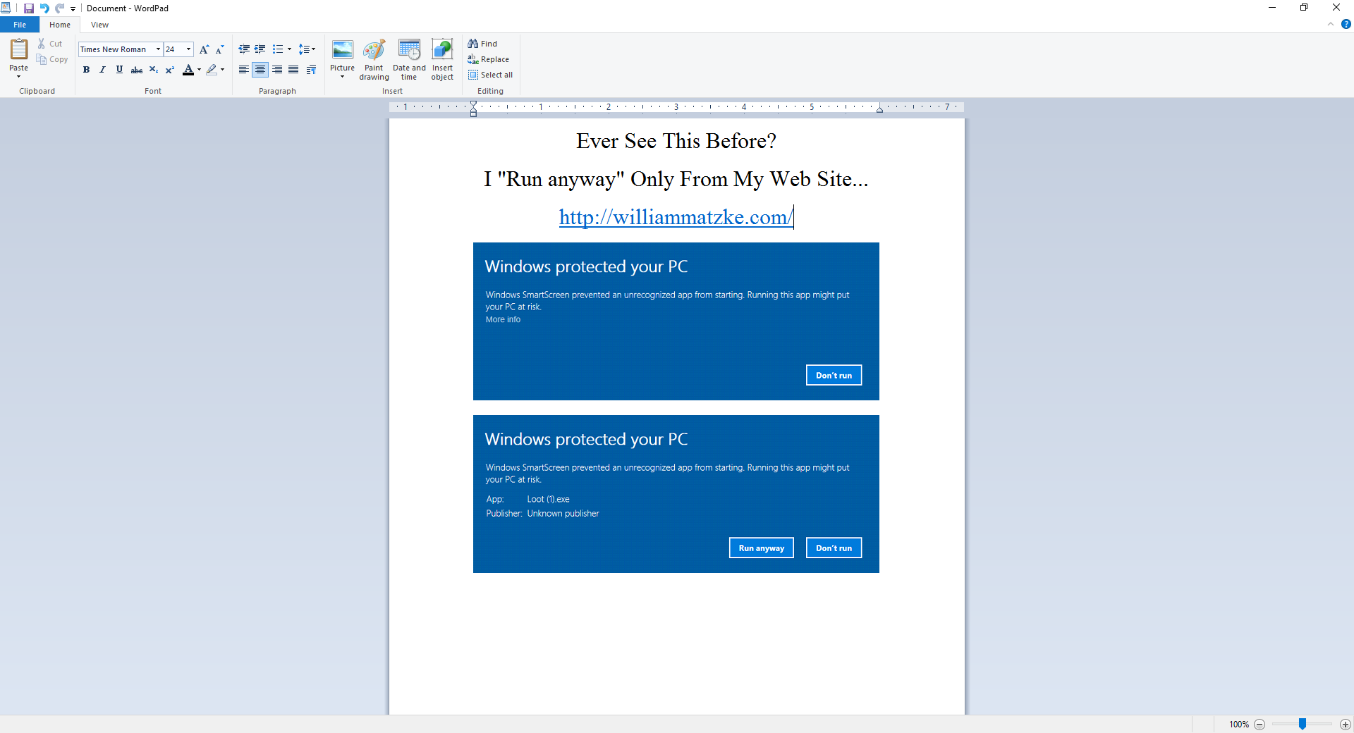Align text right
Screen dimensions: 1354x733
(277, 70)
